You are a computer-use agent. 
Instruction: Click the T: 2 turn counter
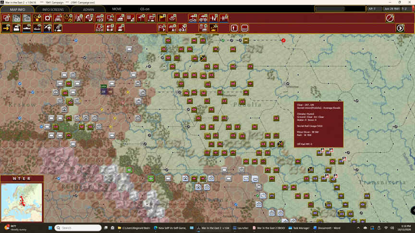coord(406,9)
